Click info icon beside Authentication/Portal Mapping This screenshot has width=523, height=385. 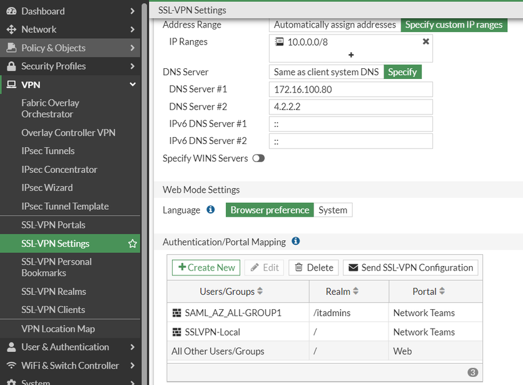click(296, 241)
